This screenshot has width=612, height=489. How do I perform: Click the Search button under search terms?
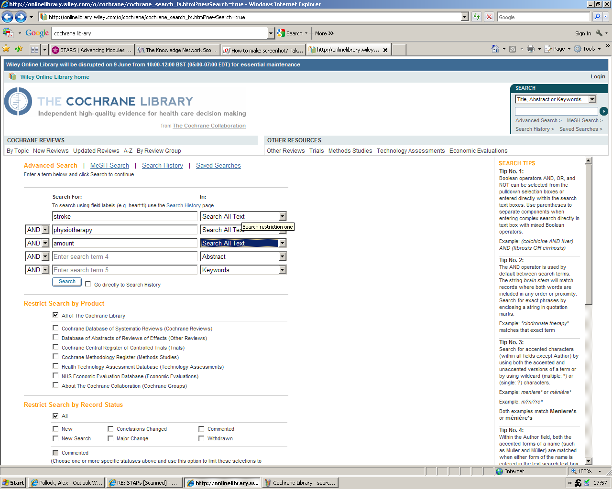pyautogui.click(x=67, y=282)
